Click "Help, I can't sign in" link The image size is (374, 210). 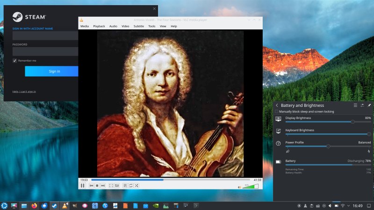click(x=24, y=91)
